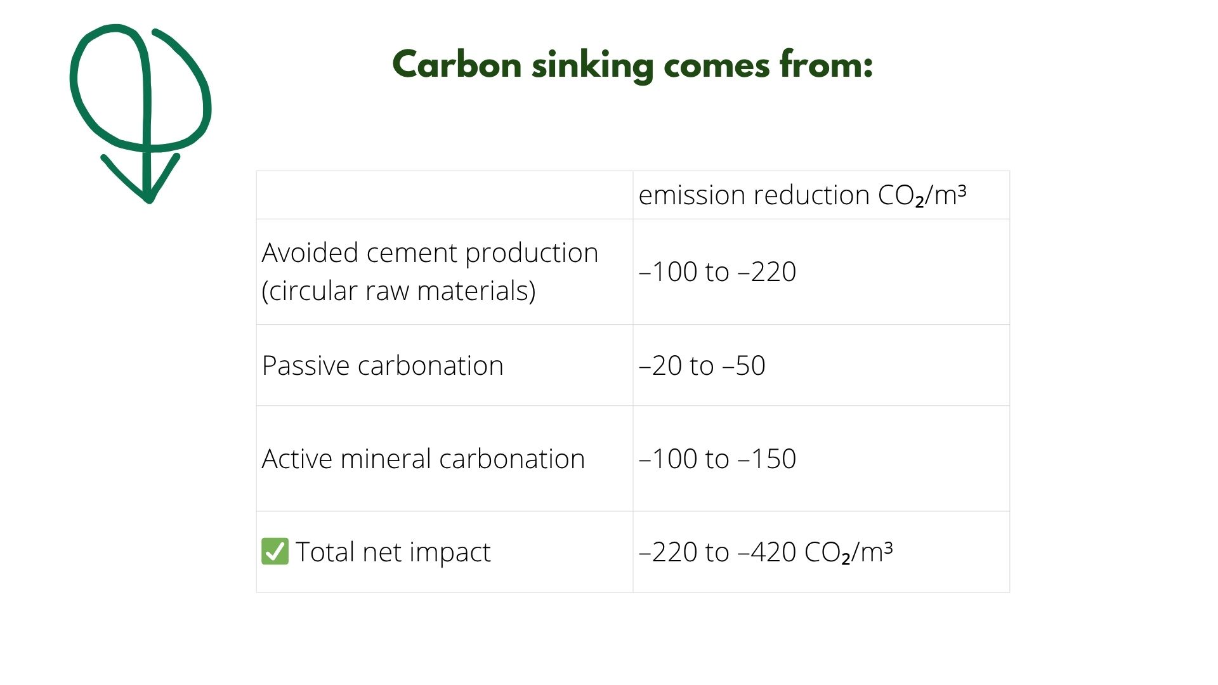Click the word 'Carbon' in the title
The height and width of the screenshot is (685, 1218).
click(457, 65)
